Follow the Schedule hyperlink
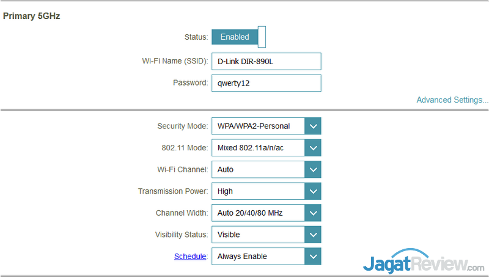 [190, 257]
